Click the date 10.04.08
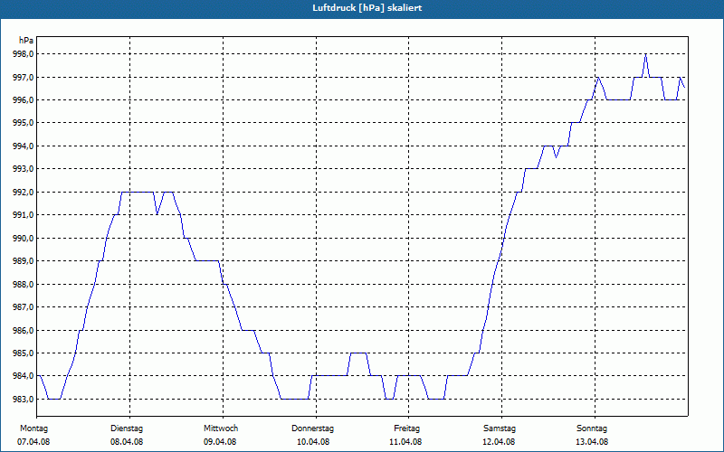This screenshot has height=452, width=724. [313, 442]
